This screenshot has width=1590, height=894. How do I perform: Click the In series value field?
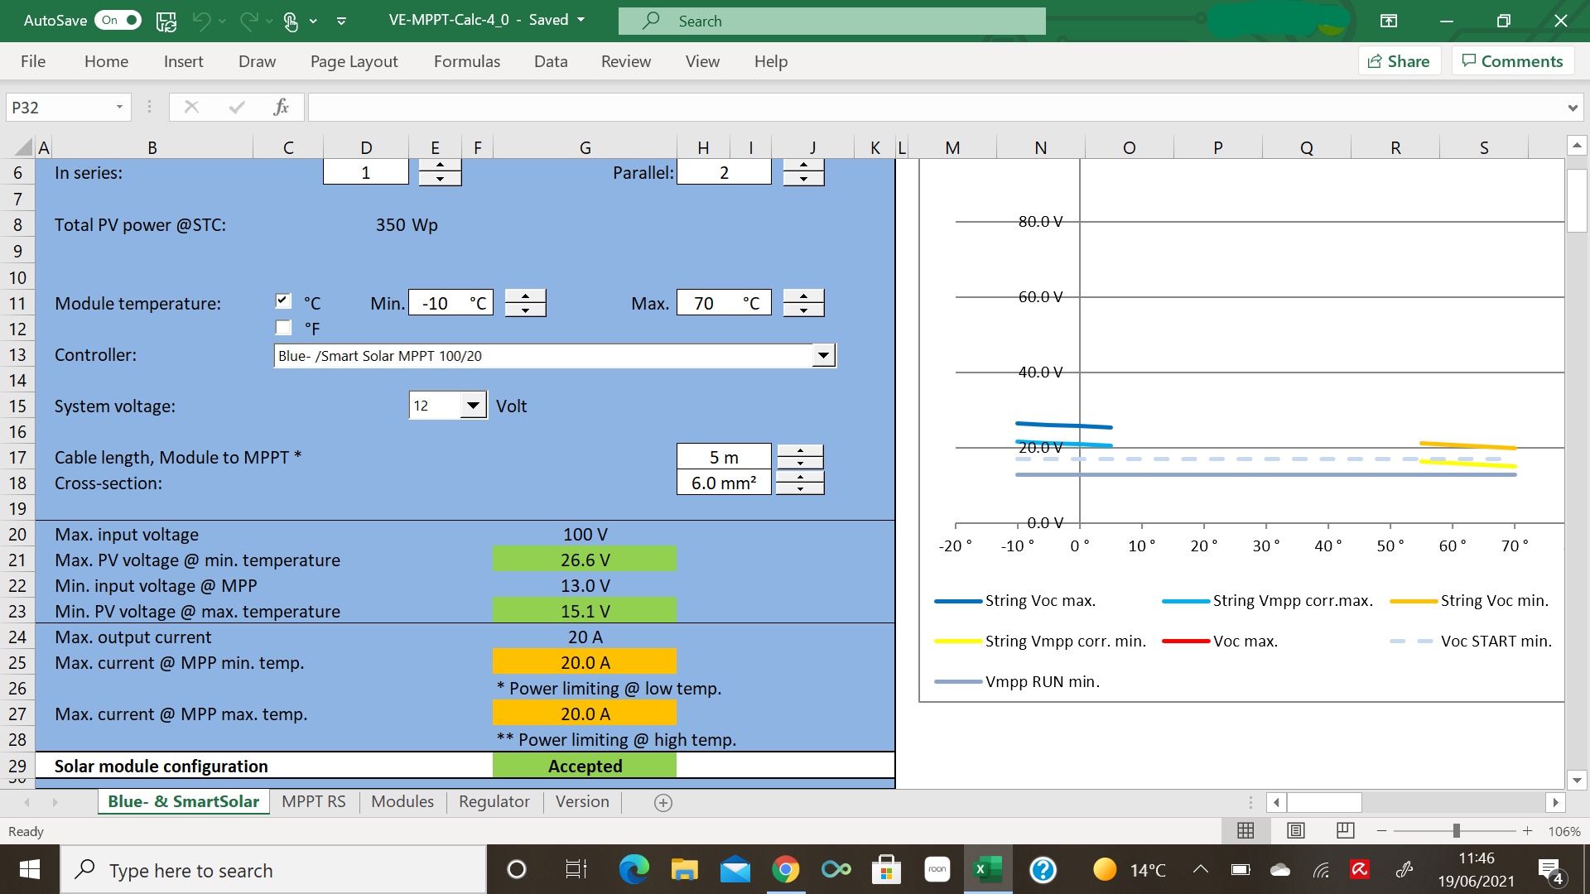point(366,172)
